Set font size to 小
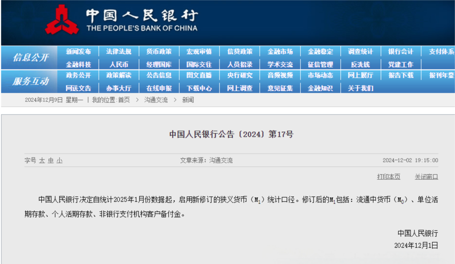Viewport: 455px width, 264px height. [59, 160]
